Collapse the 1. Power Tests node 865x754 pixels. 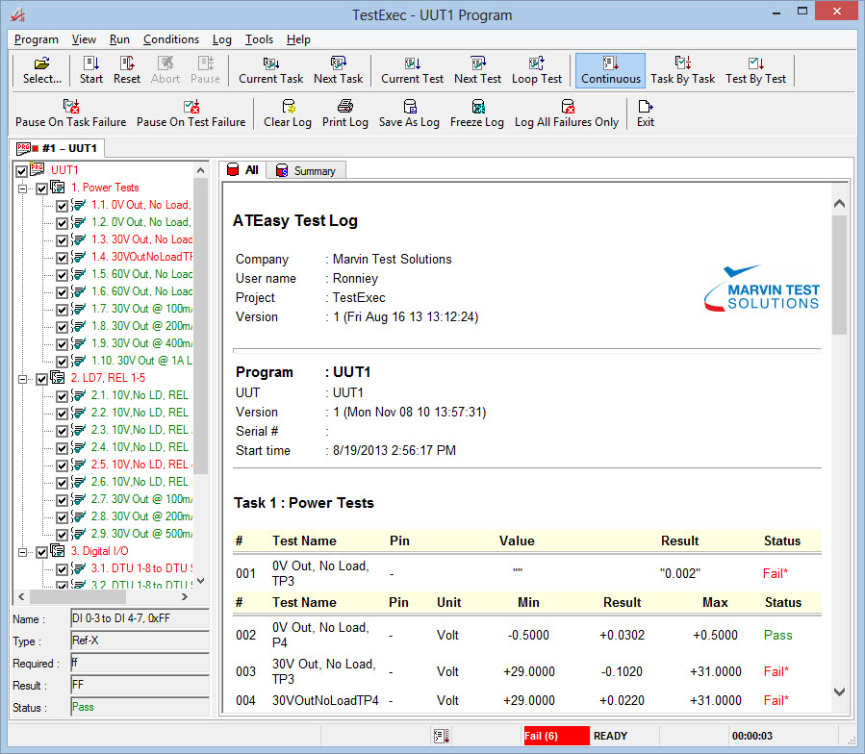pos(23,188)
